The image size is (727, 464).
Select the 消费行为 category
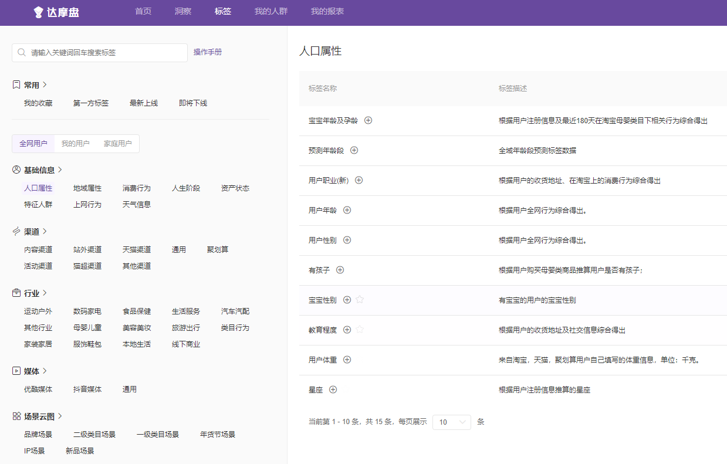(137, 188)
